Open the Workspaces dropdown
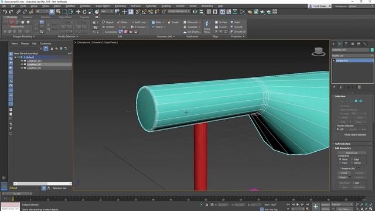The height and width of the screenshot is (211, 375). (x=360, y=6)
